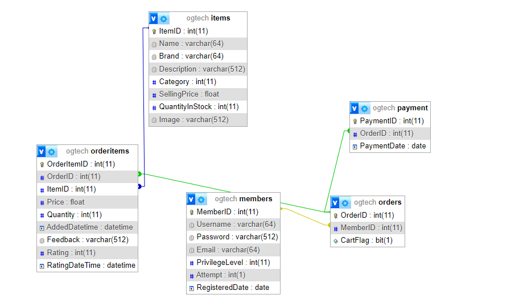Open the gear options on items table
519x303 pixels.
coord(163,19)
